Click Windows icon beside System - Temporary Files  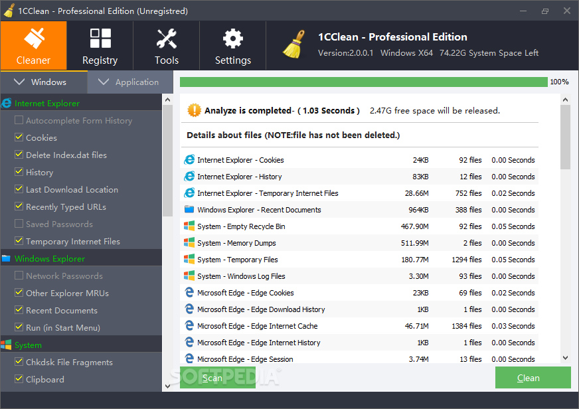(x=189, y=259)
